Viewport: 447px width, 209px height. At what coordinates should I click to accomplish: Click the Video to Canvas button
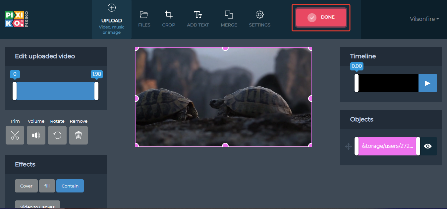click(x=37, y=205)
